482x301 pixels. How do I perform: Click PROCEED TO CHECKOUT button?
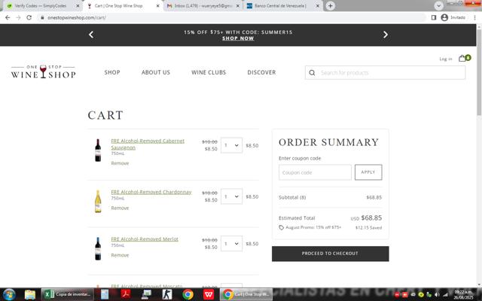330,254
